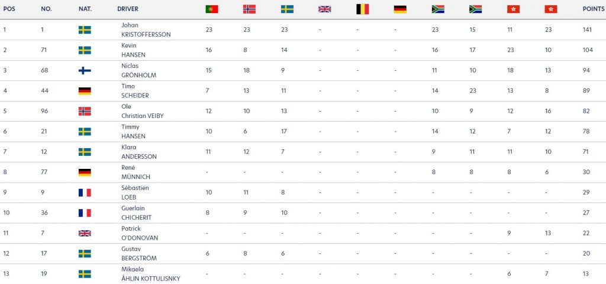The height and width of the screenshot is (284, 606).
Task: Click the Norway flag round header
Action: pyautogui.click(x=249, y=9)
